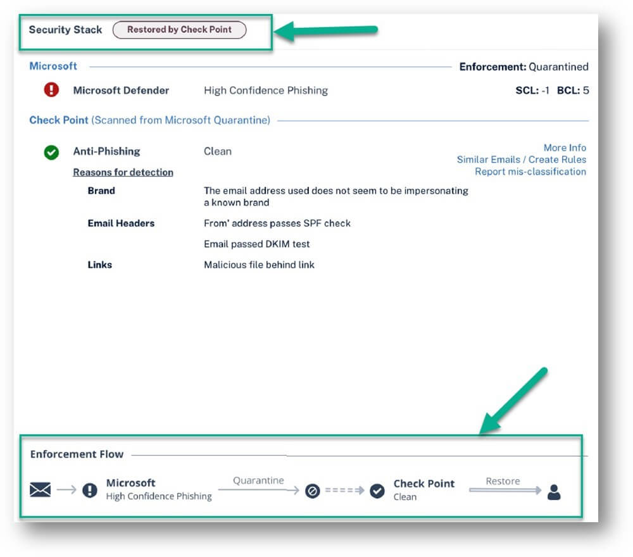Image resolution: width=633 pixels, height=557 pixels.
Task: Click the quarantine blocked-circle icon
Action: pyautogui.click(x=313, y=491)
